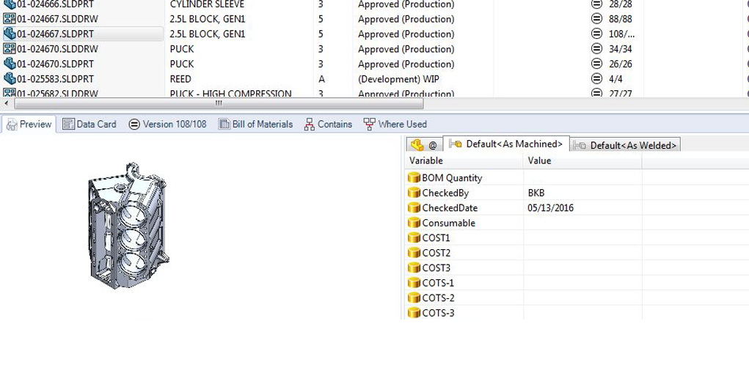The height and width of the screenshot is (365, 749).
Task: Click the variable icon beside COTS-2
Action: pyautogui.click(x=414, y=298)
